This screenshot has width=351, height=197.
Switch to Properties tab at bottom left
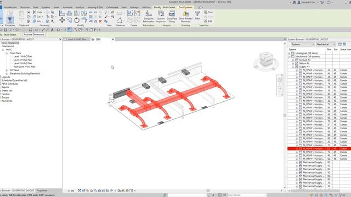pyautogui.click(x=42, y=190)
